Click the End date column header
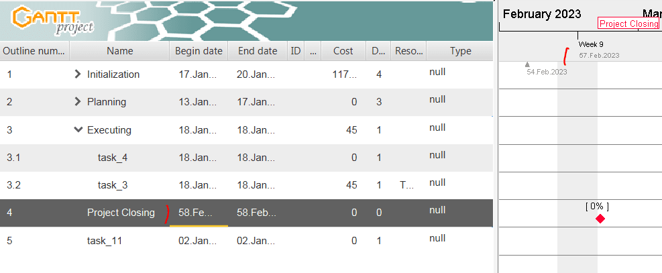662x273 pixels. click(257, 51)
